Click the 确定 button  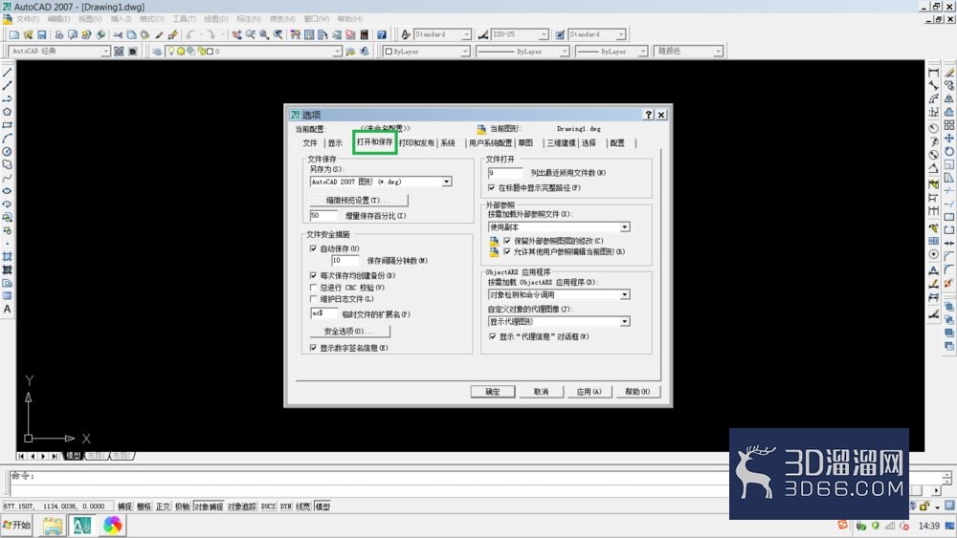tap(493, 392)
